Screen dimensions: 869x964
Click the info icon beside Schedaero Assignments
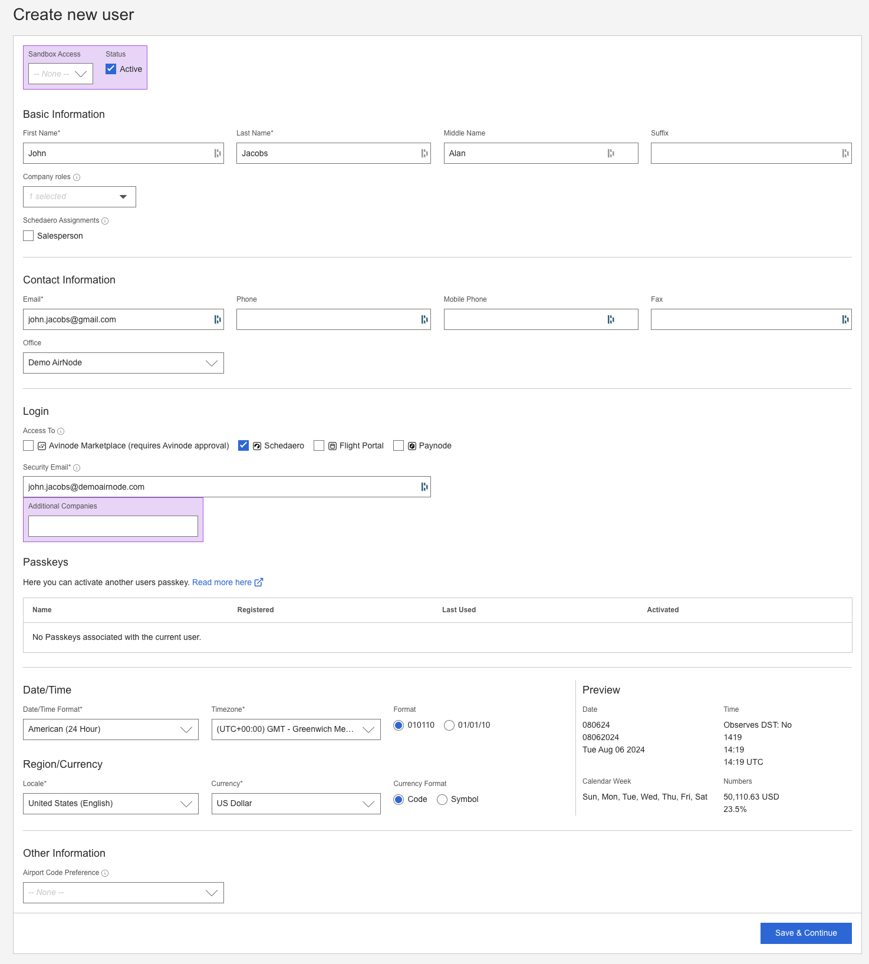click(x=105, y=221)
